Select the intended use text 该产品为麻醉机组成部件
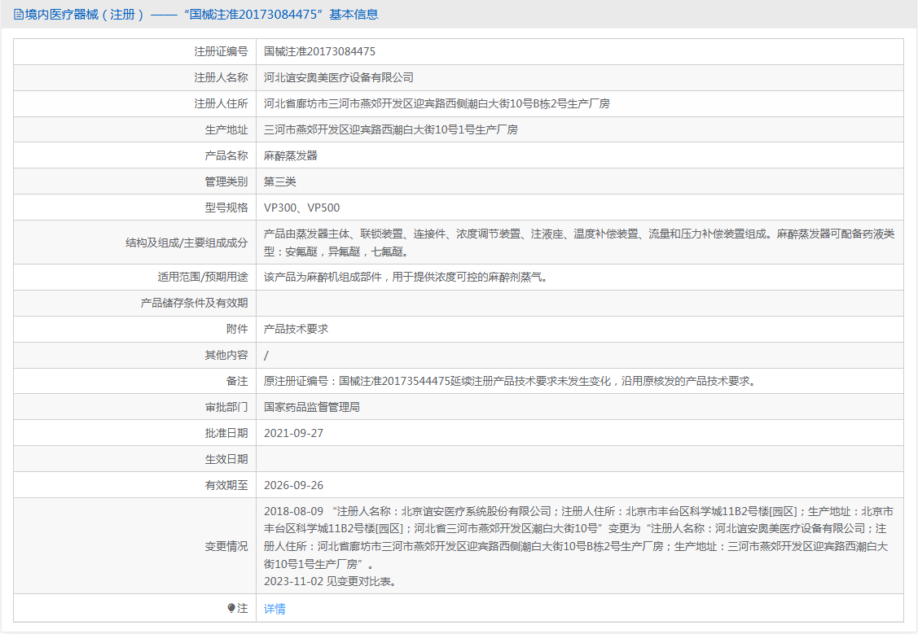 [406, 278]
